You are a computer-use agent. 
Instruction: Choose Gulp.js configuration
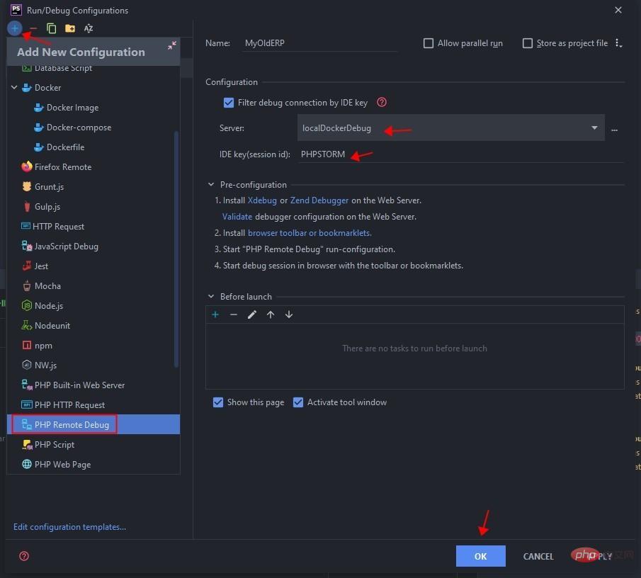point(93,206)
